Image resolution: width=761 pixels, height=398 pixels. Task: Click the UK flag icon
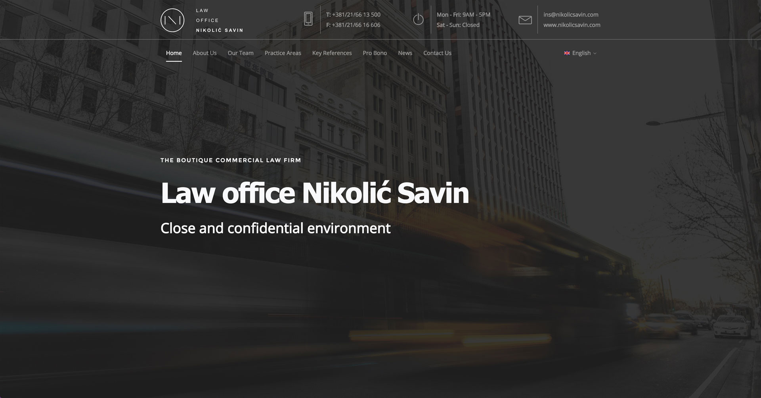click(x=567, y=53)
